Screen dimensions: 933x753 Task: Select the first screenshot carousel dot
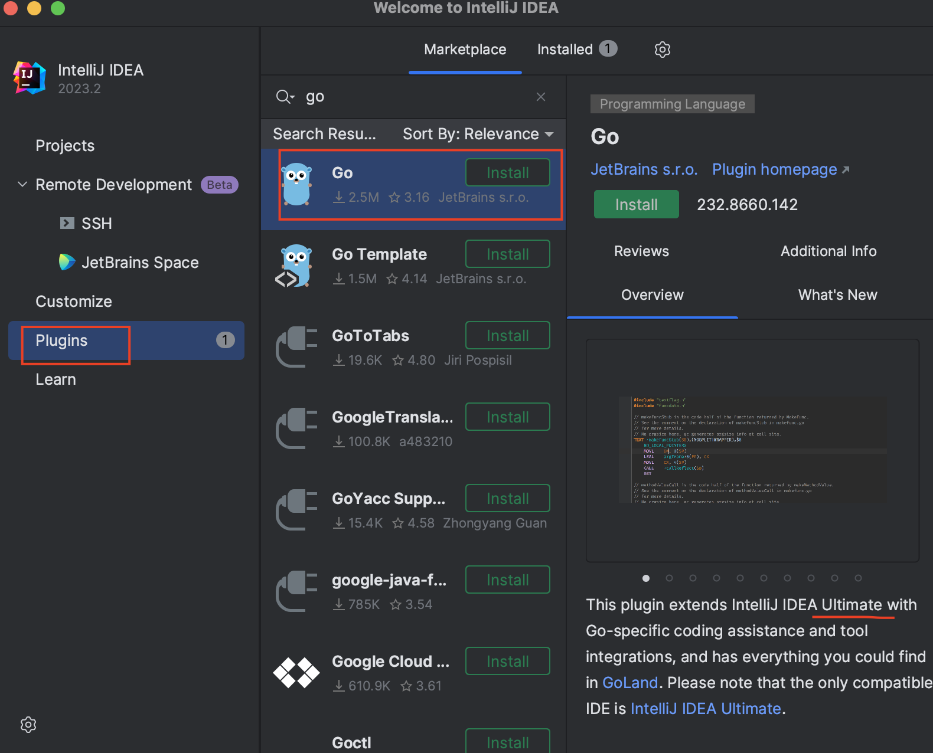tap(646, 578)
